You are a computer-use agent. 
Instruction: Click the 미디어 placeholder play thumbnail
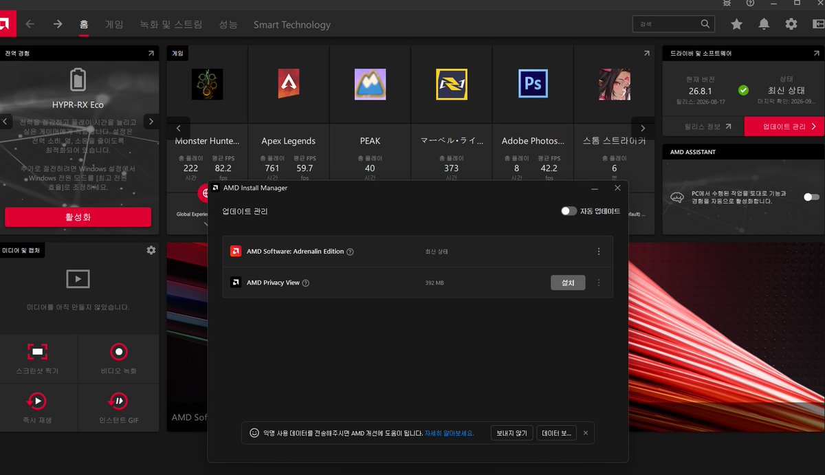[x=78, y=278]
